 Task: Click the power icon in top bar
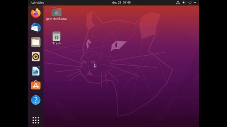[190, 2]
